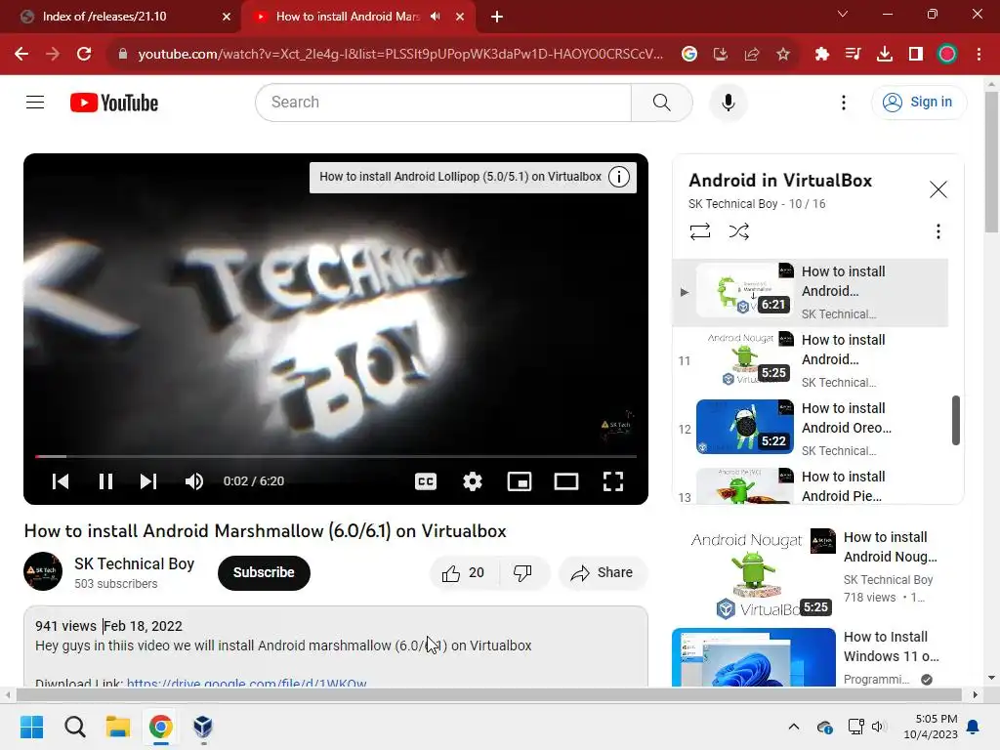Sign in to YouTube

click(918, 102)
